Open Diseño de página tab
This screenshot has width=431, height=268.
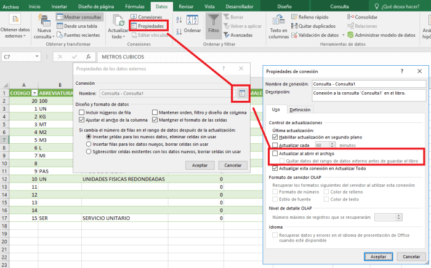click(96, 6)
